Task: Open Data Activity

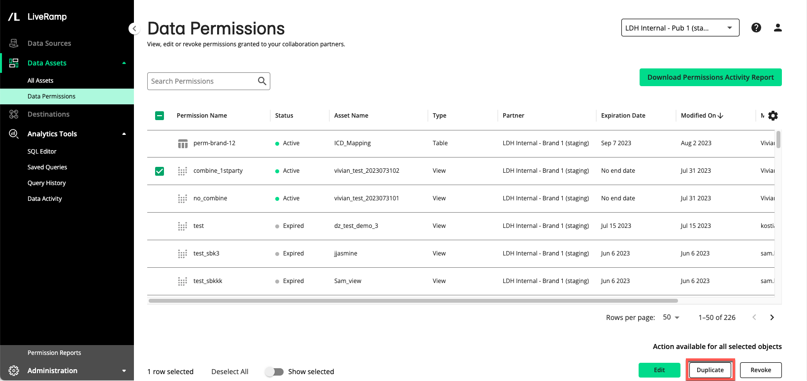Action: click(45, 199)
